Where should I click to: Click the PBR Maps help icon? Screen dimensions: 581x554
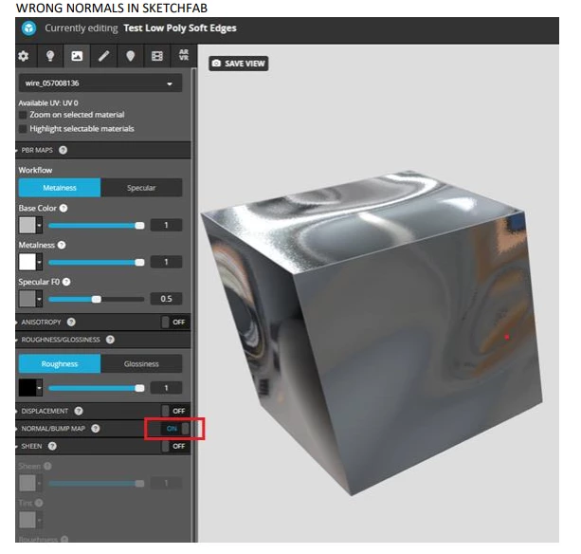(x=63, y=150)
